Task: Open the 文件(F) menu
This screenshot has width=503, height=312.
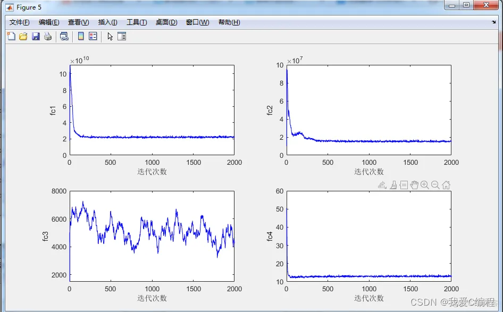Action: pos(19,22)
